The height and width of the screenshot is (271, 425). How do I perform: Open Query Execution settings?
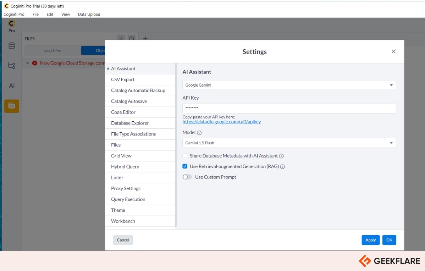point(140,199)
